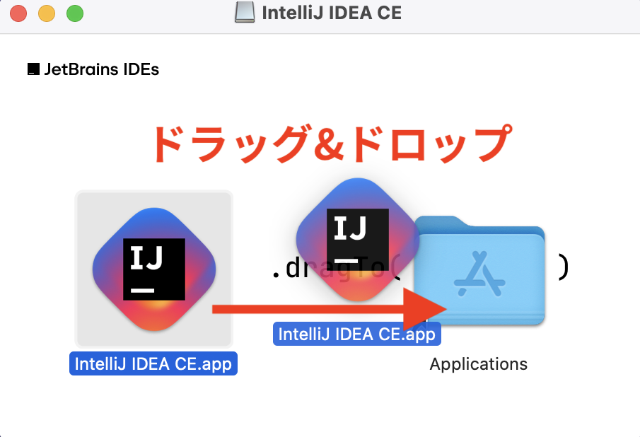Image resolution: width=640 pixels, height=437 pixels.
Task: Click the Applications folder icon
Action: click(479, 271)
